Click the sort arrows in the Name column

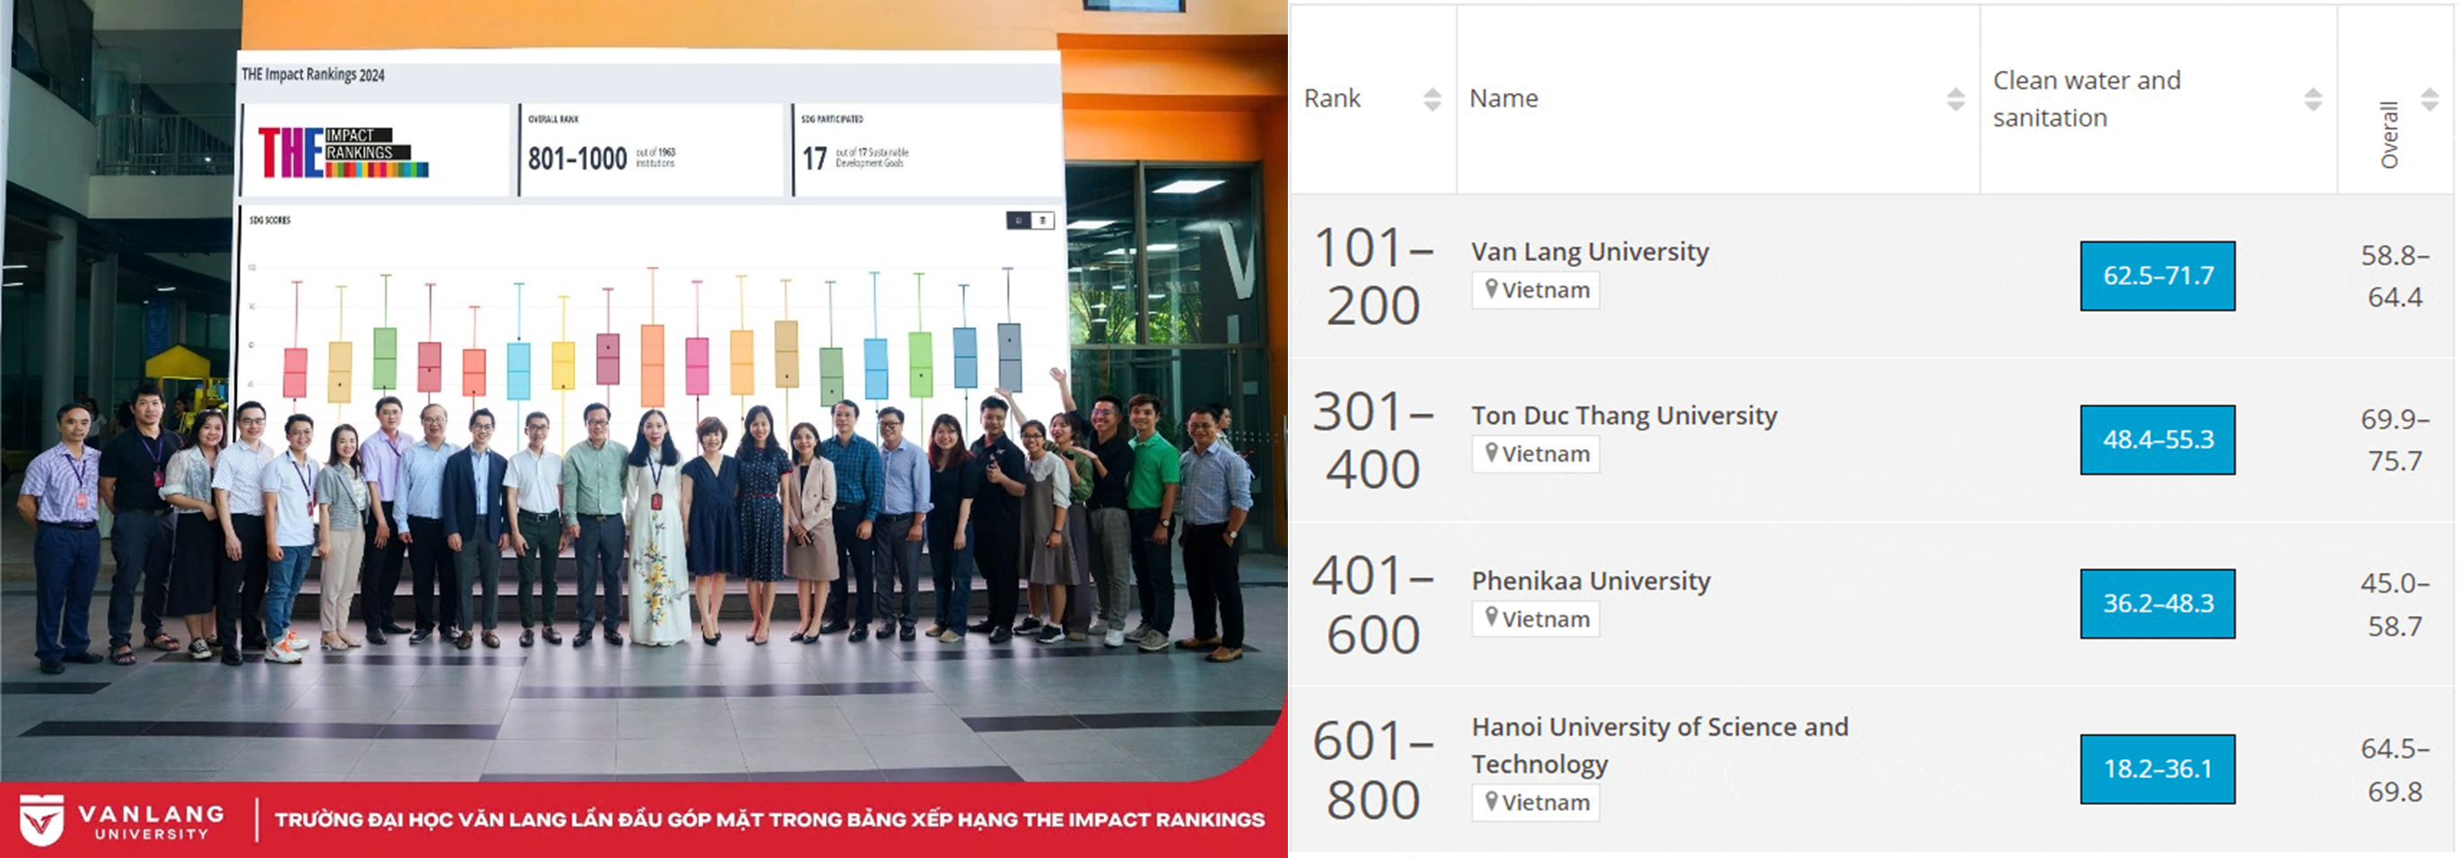1955,100
